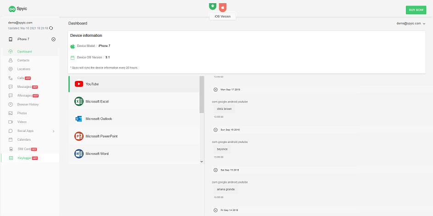Click the down arrow below the app list
The width and height of the screenshot is (433, 216).
[x=202, y=162]
